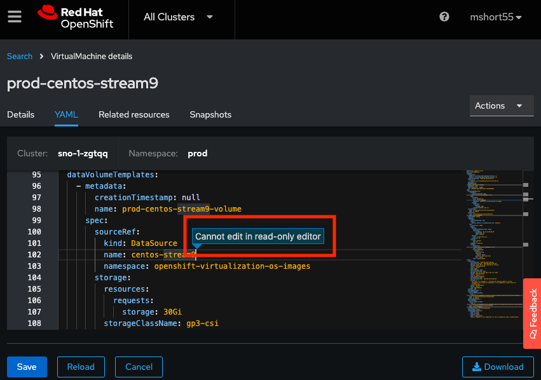Reload the YAML editor
The height and width of the screenshot is (380, 541).
(81, 367)
